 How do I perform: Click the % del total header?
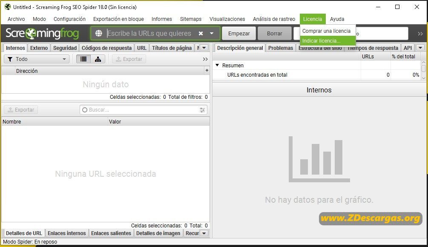click(406, 57)
